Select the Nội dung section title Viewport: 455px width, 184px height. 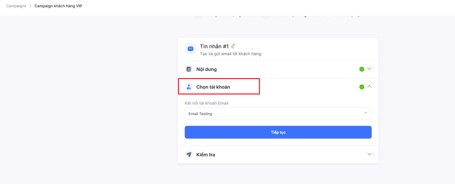click(206, 69)
